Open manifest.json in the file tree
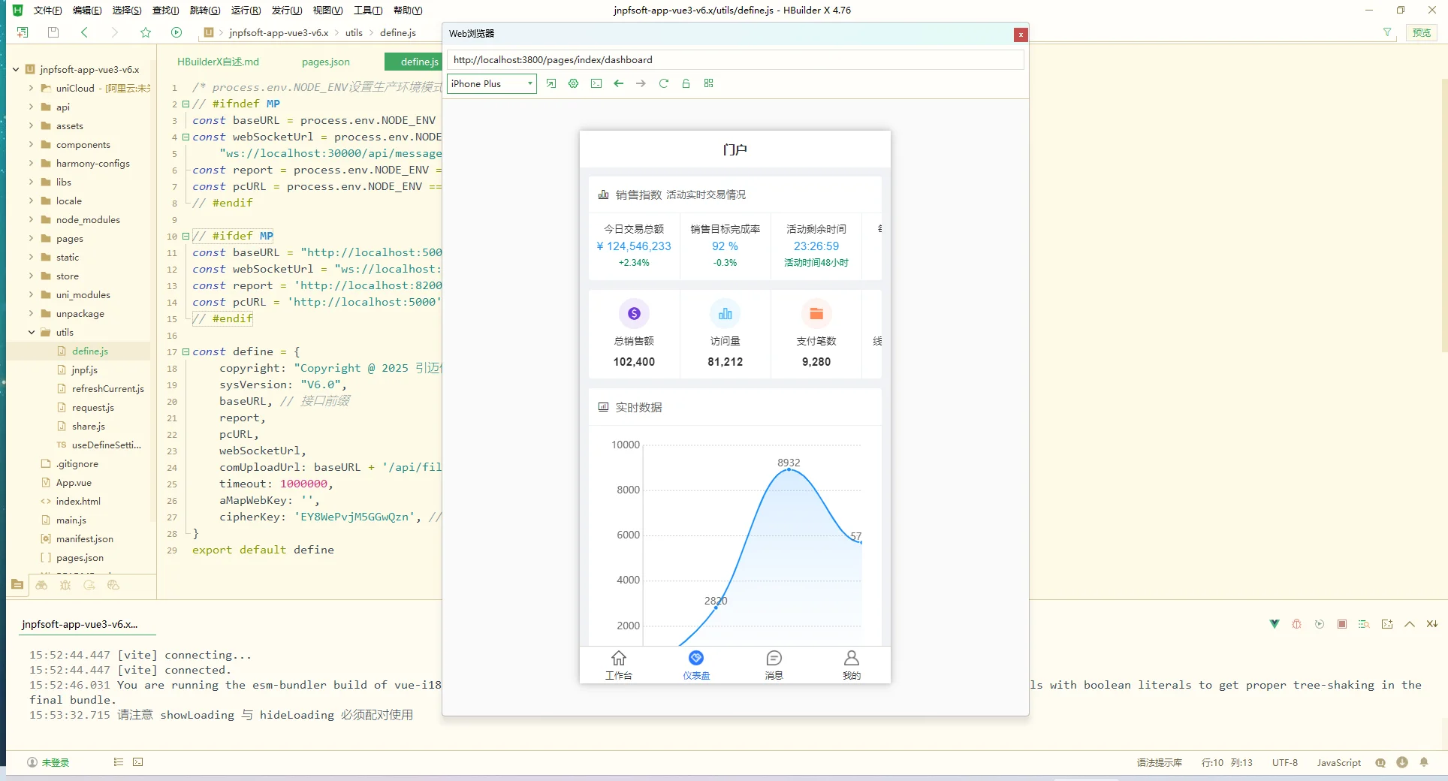The height and width of the screenshot is (781, 1448). coord(84,538)
